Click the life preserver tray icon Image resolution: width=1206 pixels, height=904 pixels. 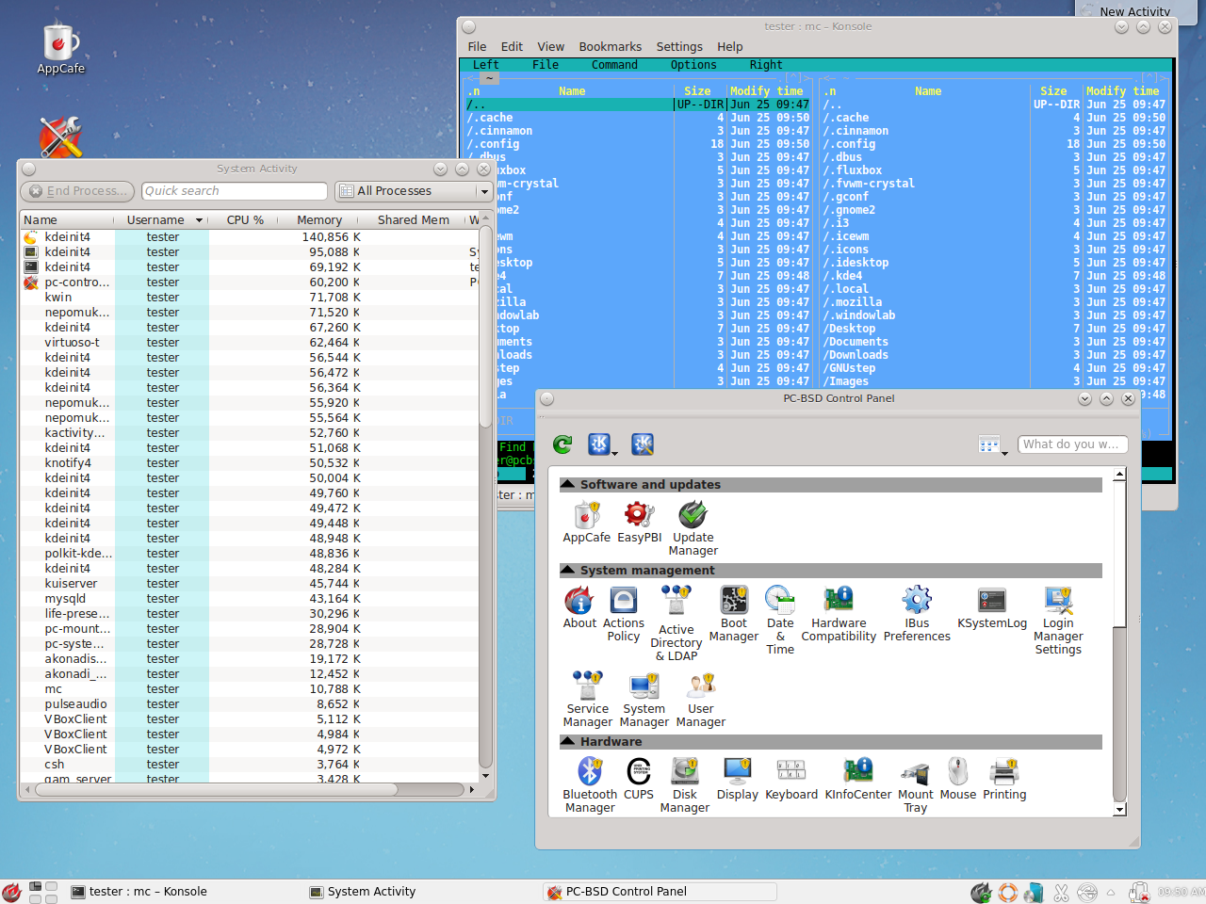[x=1008, y=892]
